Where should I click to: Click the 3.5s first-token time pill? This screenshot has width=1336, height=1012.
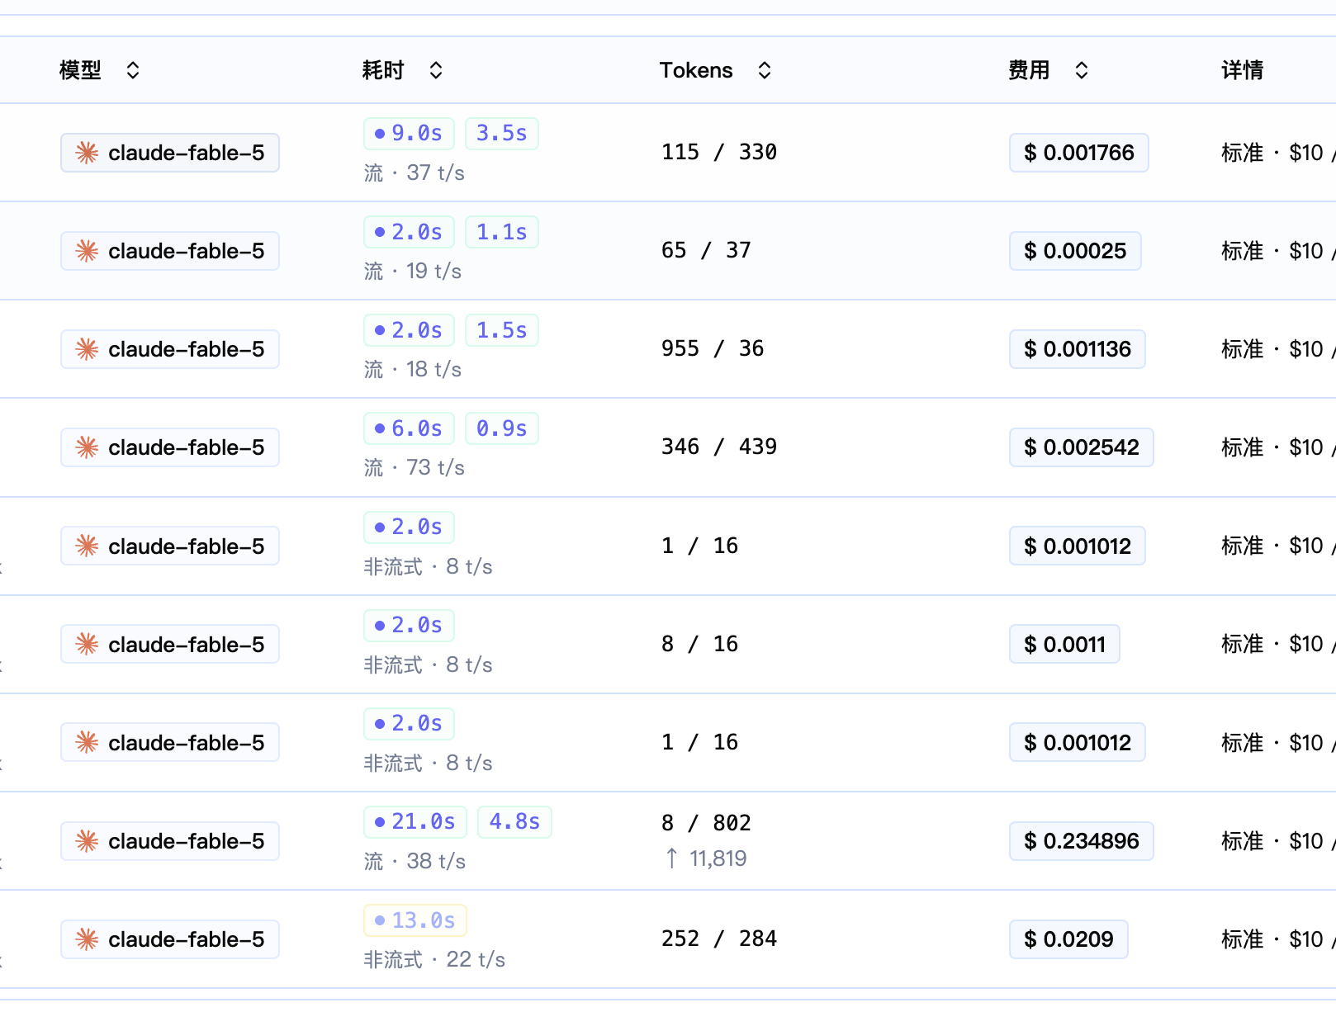point(502,134)
